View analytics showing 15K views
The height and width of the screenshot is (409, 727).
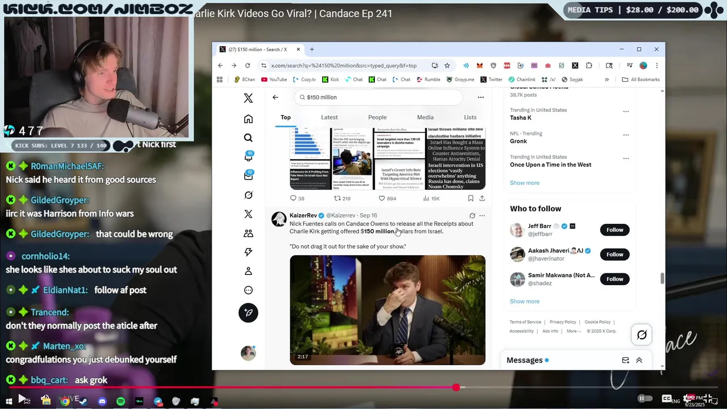pos(432,198)
